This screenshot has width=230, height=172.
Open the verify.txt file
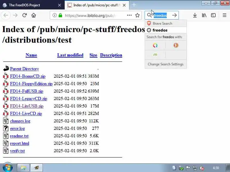[x=17, y=151]
